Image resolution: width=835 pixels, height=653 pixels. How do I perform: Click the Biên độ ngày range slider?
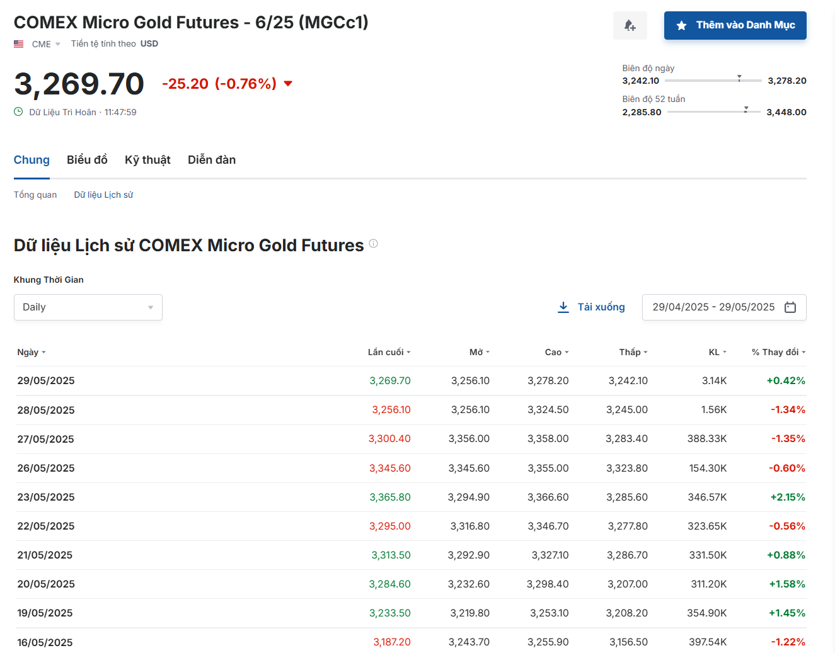[x=713, y=81]
